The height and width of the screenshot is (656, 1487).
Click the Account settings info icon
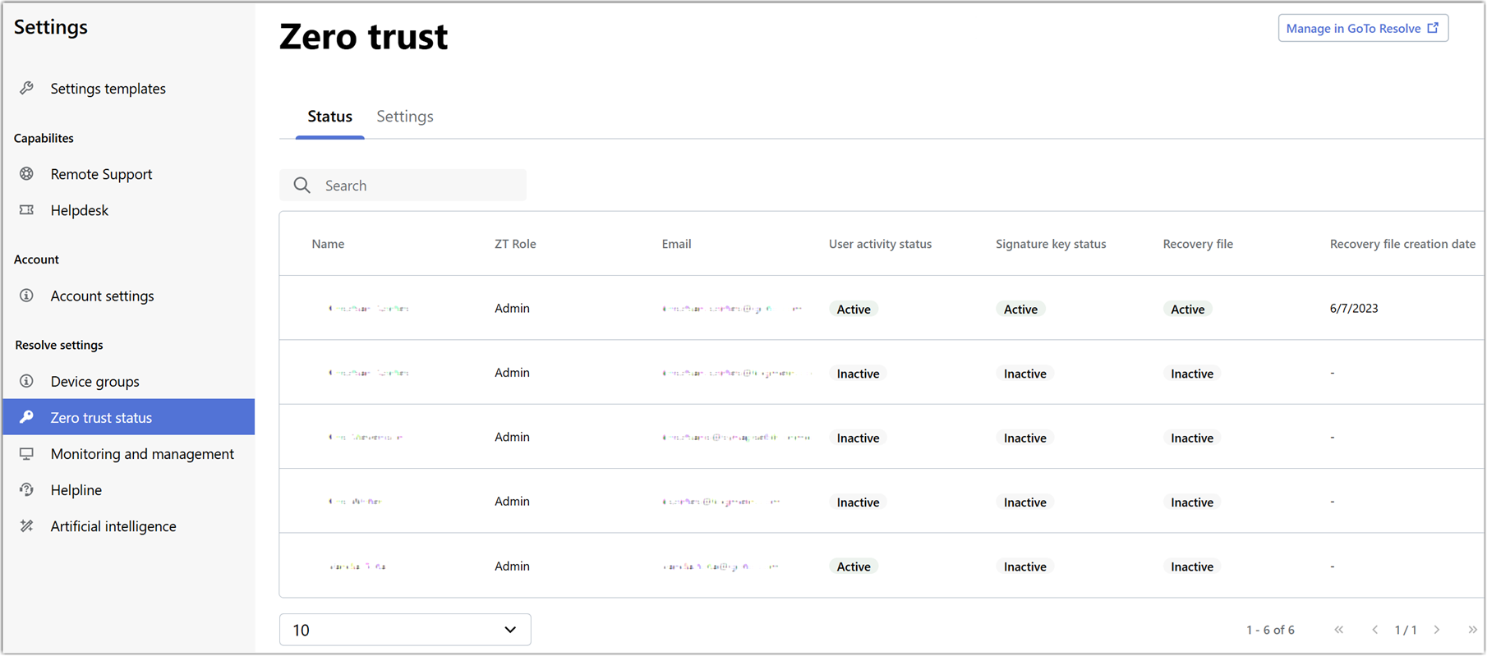click(x=27, y=296)
